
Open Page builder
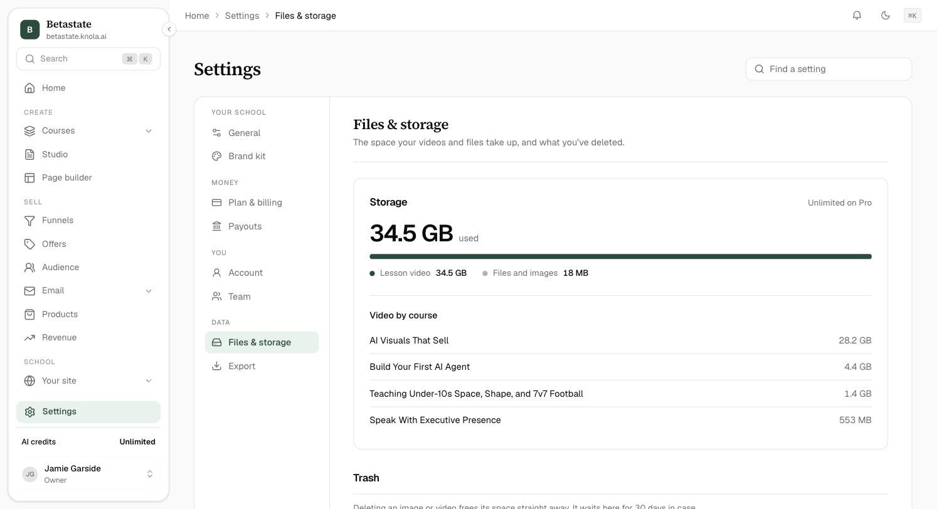tap(88, 177)
